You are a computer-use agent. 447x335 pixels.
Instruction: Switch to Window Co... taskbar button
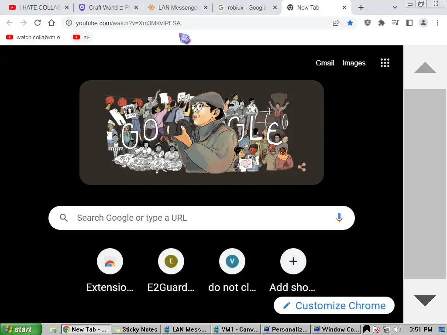click(x=336, y=329)
